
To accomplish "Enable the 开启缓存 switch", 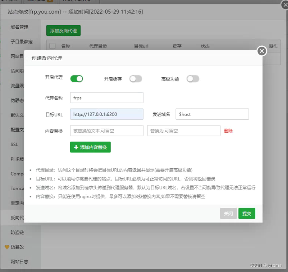I will 136,79.
